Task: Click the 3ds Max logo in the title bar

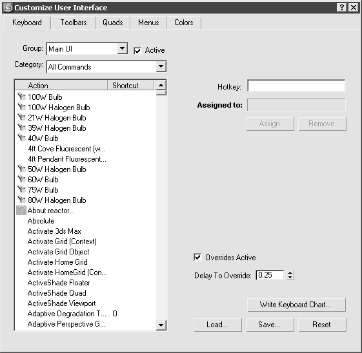Action: coord(8,8)
